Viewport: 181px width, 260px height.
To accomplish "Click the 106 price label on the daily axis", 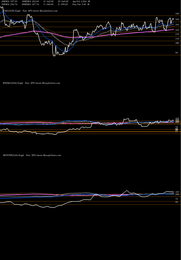I will [177, 43].
